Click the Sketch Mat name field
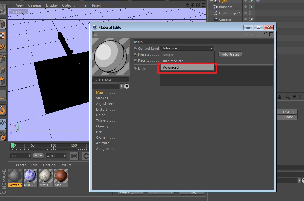This screenshot has width=304, height=201. click(110, 80)
